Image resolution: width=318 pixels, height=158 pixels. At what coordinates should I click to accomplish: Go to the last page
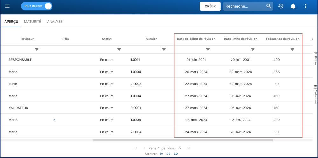coord(189,148)
